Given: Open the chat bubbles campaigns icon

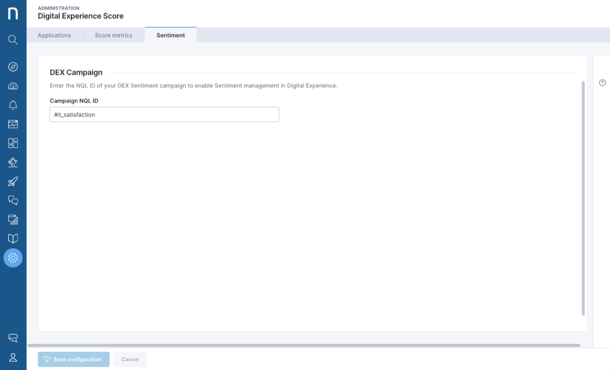Looking at the screenshot, I should (13, 200).
